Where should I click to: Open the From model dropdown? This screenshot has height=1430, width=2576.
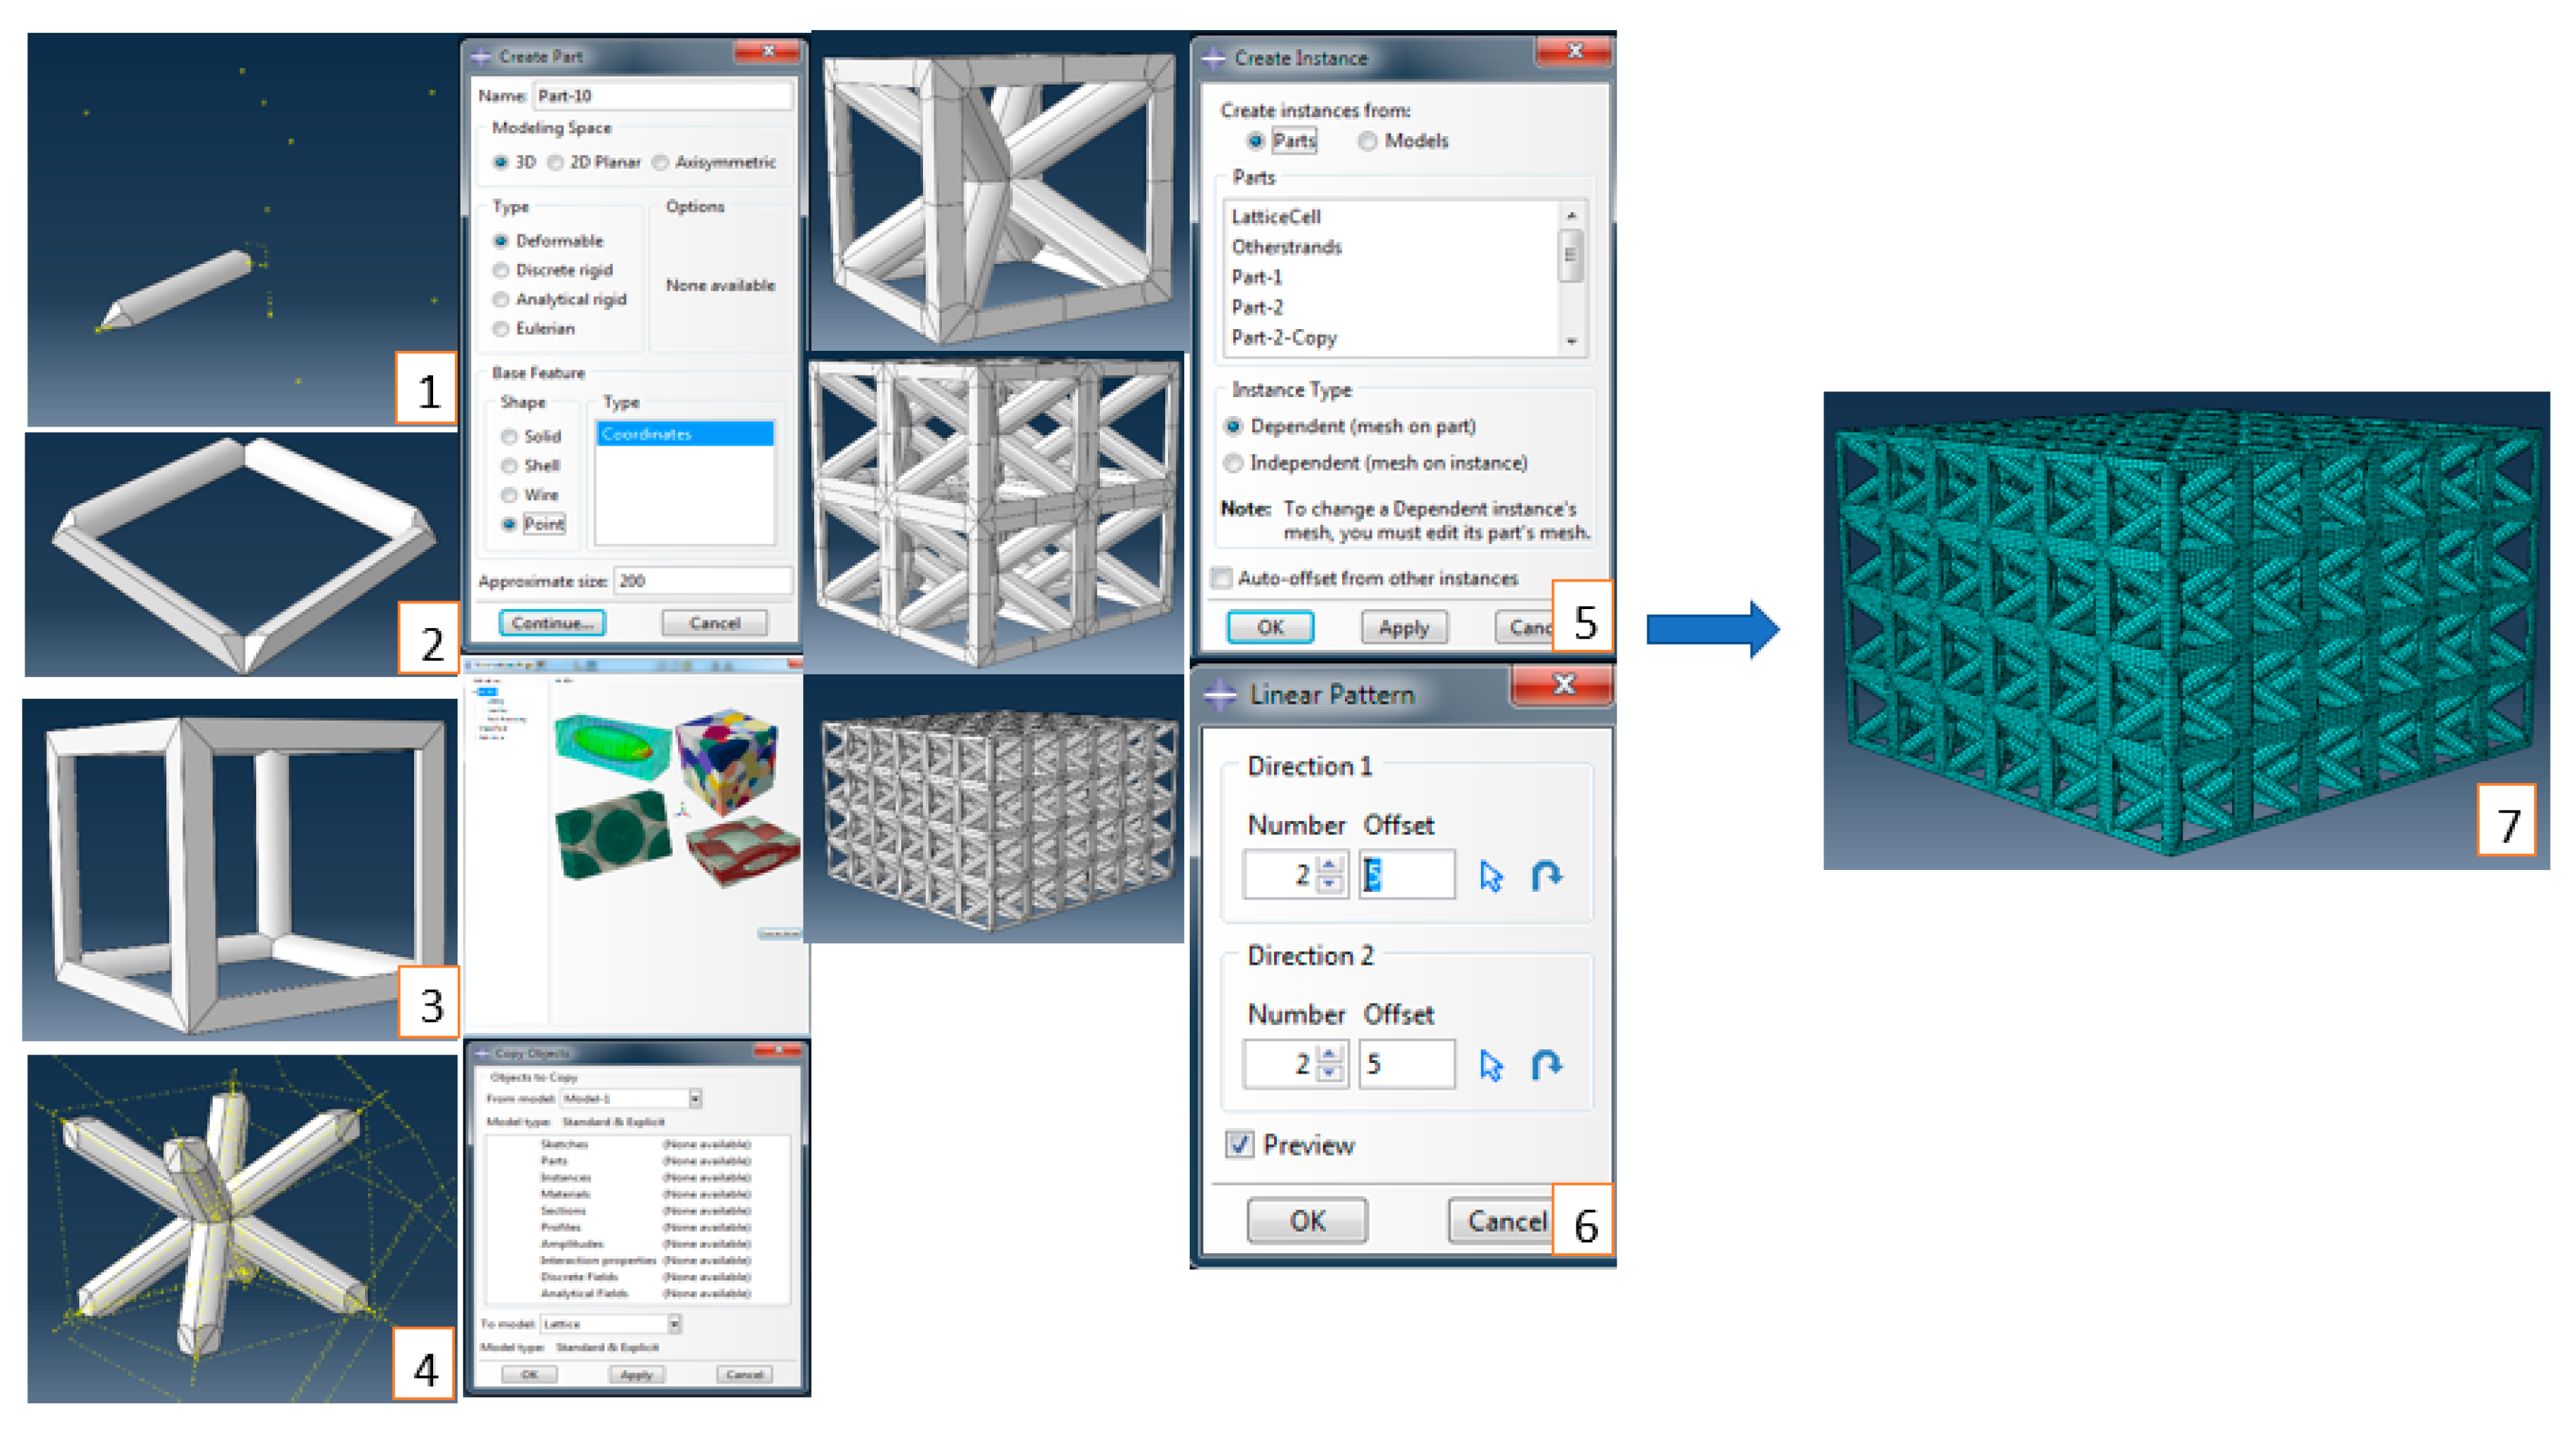(695, 1098)
